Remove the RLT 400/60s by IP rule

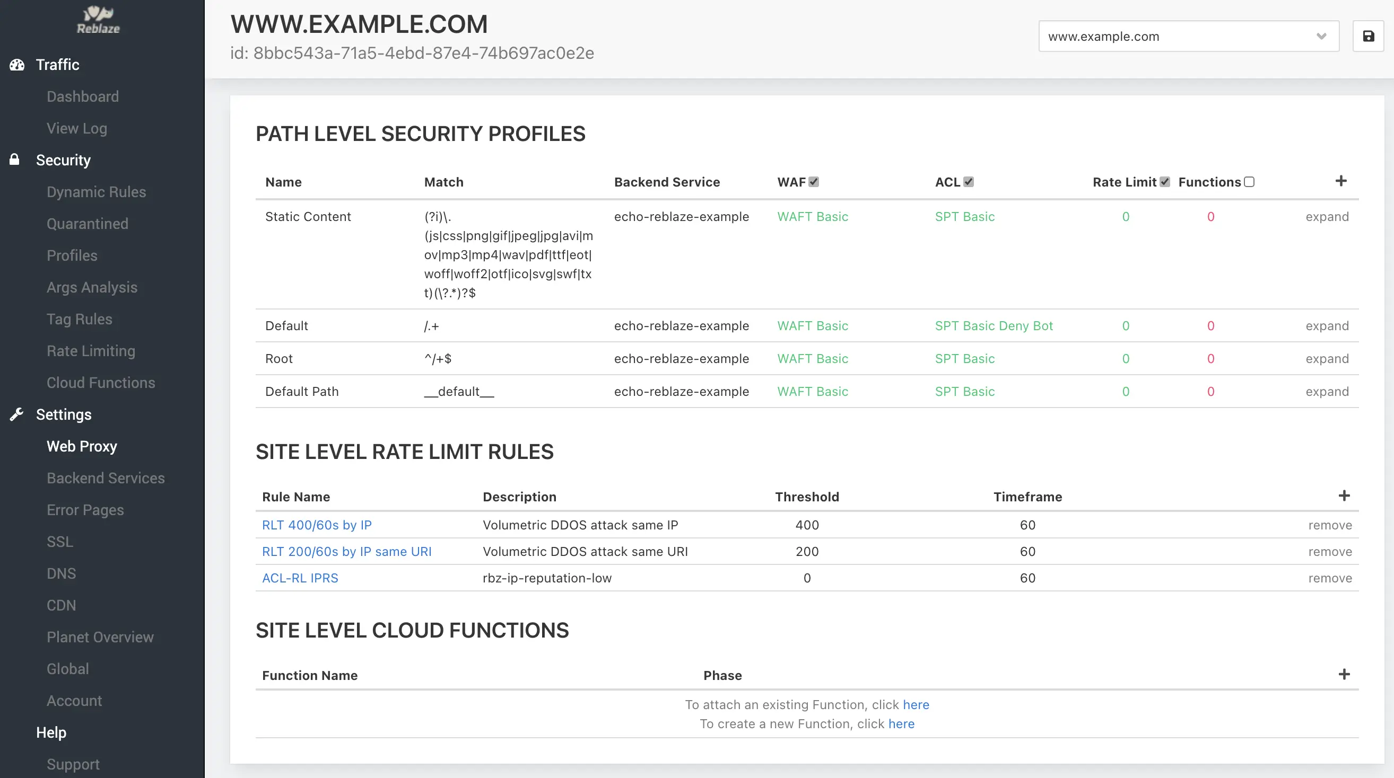click(1330, 526)
